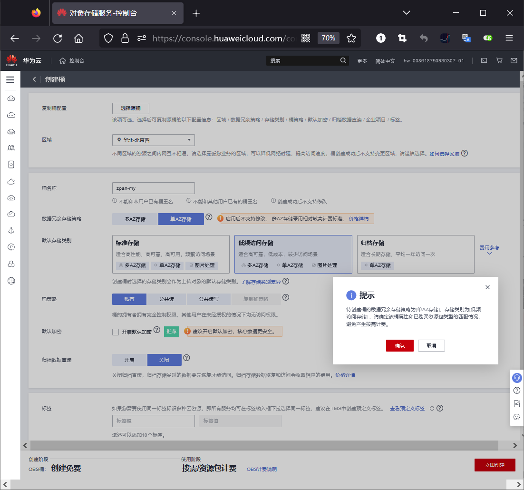Click the help icon for 开启默认加密
This screenshot has height=490, width=524.
point(157,330)
